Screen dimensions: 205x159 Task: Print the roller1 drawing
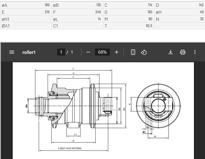point(183,52)
